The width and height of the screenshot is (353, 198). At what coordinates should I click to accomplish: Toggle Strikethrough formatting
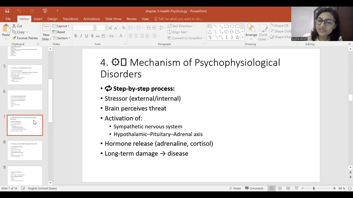[x=98, y=36]
